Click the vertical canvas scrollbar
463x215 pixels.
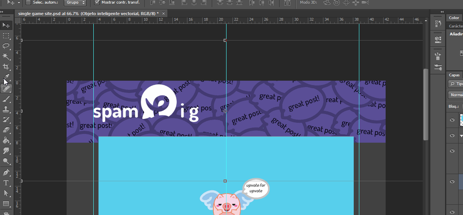click(x=426, y=105)
